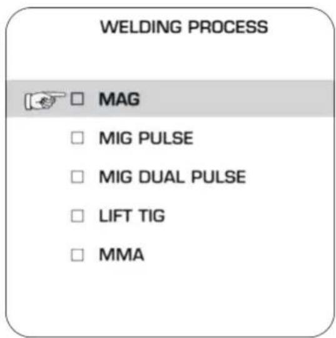Viewport: 336px width, 338px height.
Task: Choose the MAG process label
Action: 119,99
